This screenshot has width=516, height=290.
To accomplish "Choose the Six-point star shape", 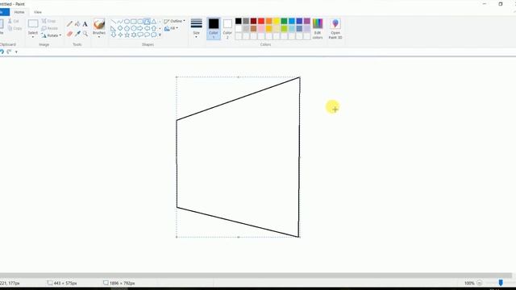I will [x=134, y=35].
